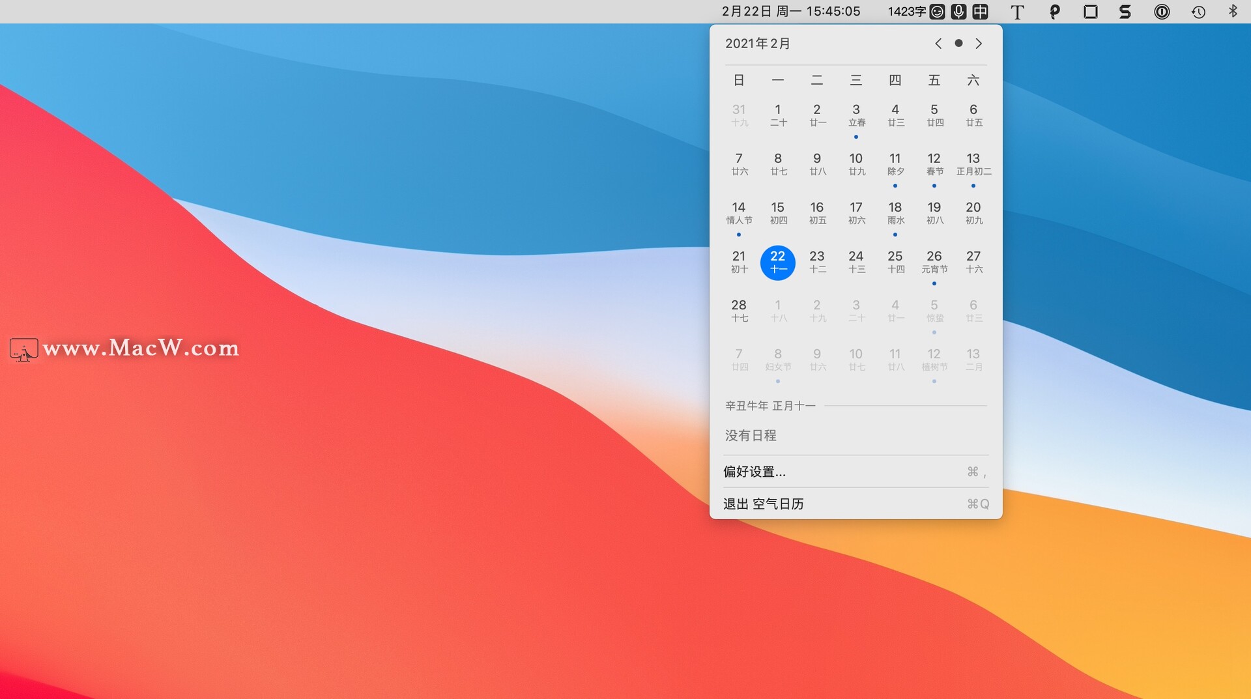Select March 5 惊蛰 grayed date
Viewport: 1251px width, 699px height.
pos(934,312)
